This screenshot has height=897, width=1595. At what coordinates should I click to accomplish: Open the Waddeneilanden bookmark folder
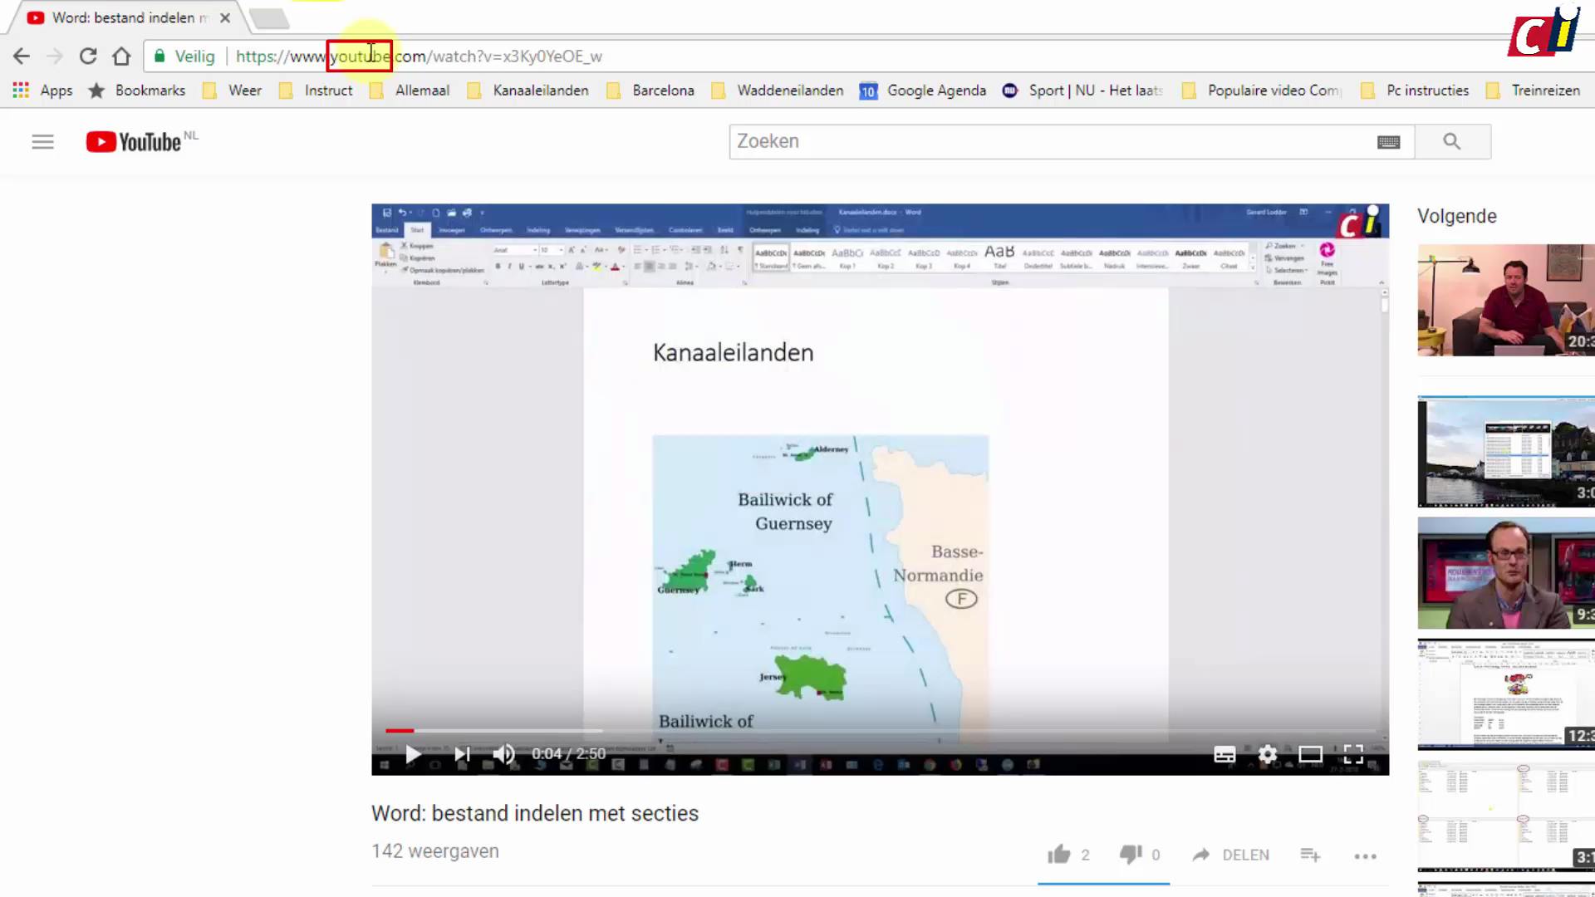778,91
